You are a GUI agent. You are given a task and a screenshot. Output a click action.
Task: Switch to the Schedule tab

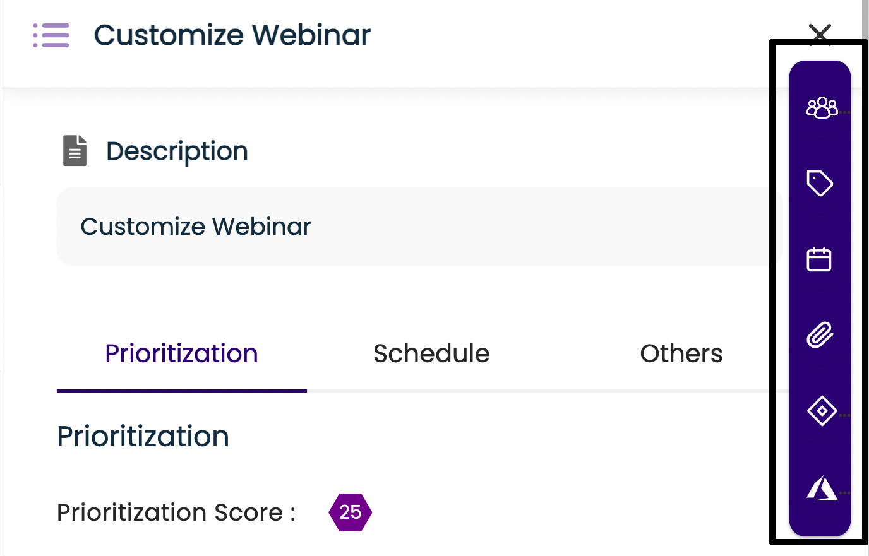pos(431,354)
